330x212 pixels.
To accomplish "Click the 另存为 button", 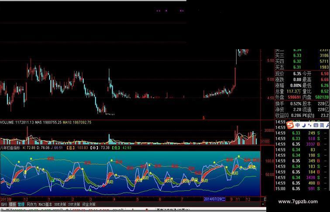I will (x=32, y=204).
